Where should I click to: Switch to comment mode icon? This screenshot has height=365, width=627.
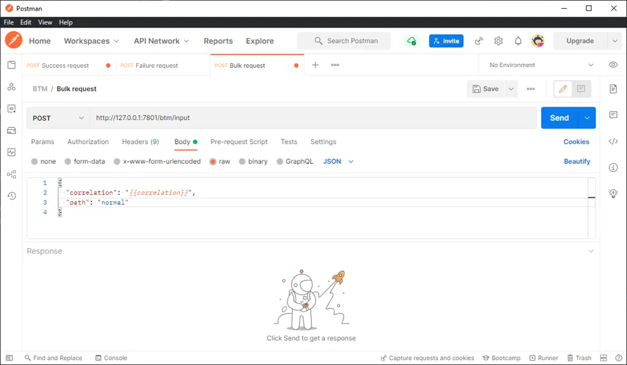point(581,89)
